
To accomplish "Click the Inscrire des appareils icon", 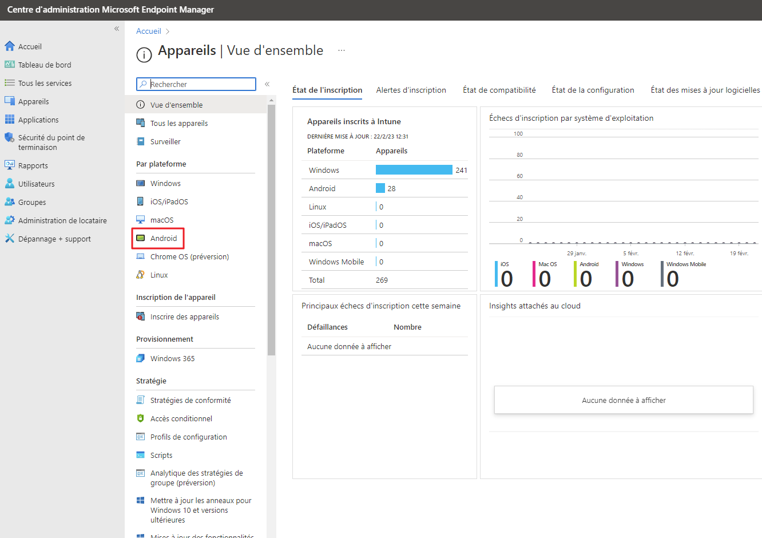I will coord(140,317).
